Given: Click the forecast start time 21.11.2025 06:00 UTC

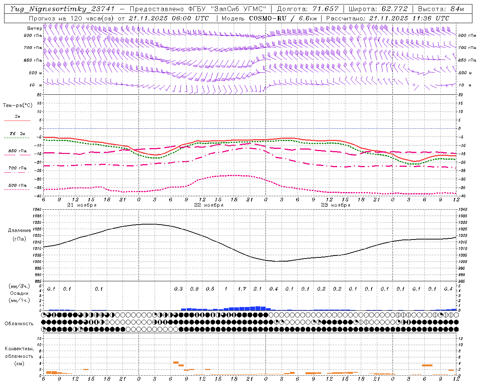Looking at the screenshot, I should pos(169,18).
